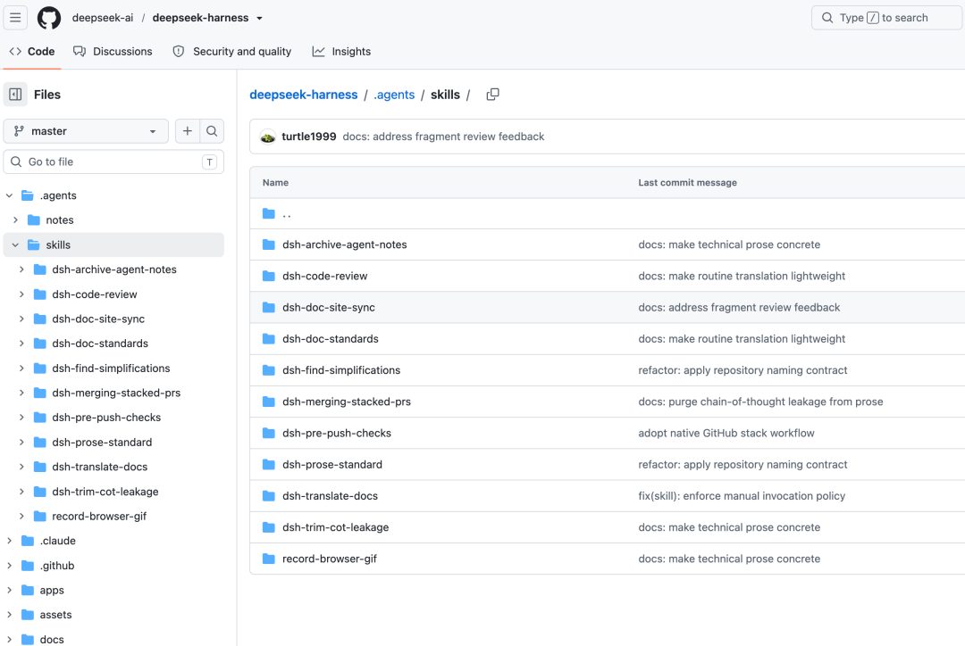Open turtle1999's avatar

(268, 137)
